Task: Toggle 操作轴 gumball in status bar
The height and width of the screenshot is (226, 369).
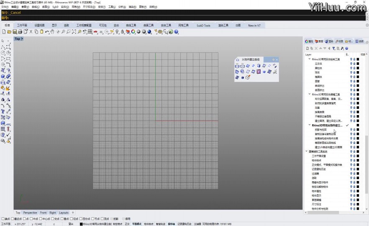Action: tap(172, 224)
